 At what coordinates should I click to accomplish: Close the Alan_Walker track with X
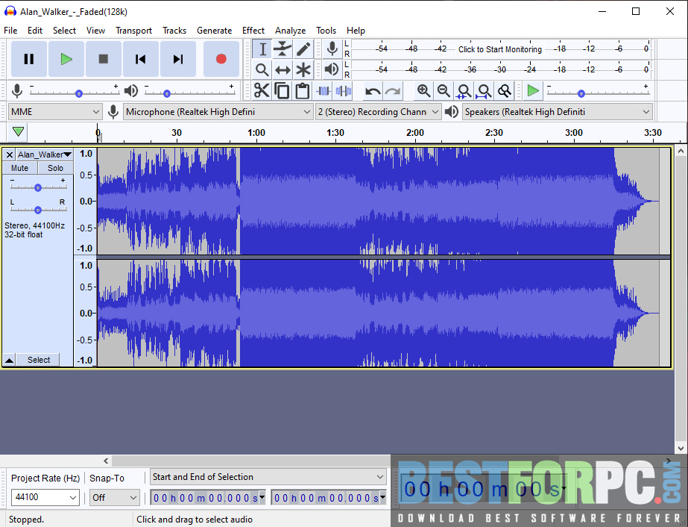point(9,155)
